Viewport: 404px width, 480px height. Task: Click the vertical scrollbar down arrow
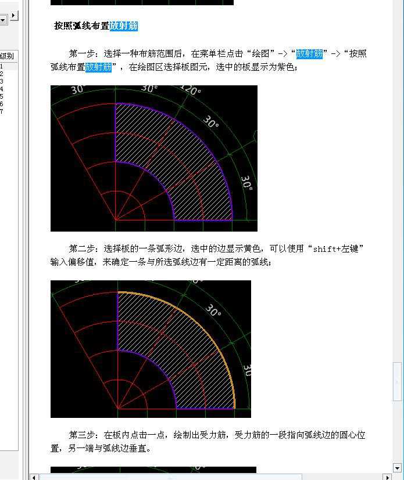pos(397,468)
